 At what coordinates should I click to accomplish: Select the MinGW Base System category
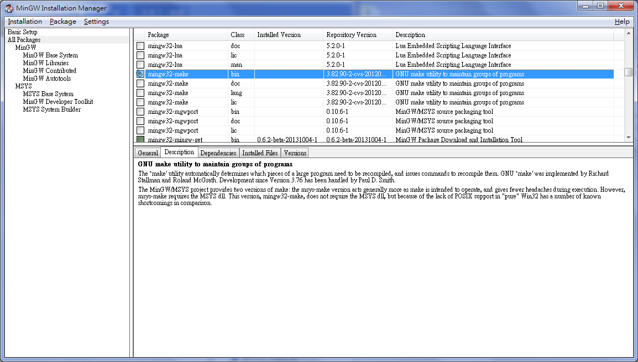51,55
